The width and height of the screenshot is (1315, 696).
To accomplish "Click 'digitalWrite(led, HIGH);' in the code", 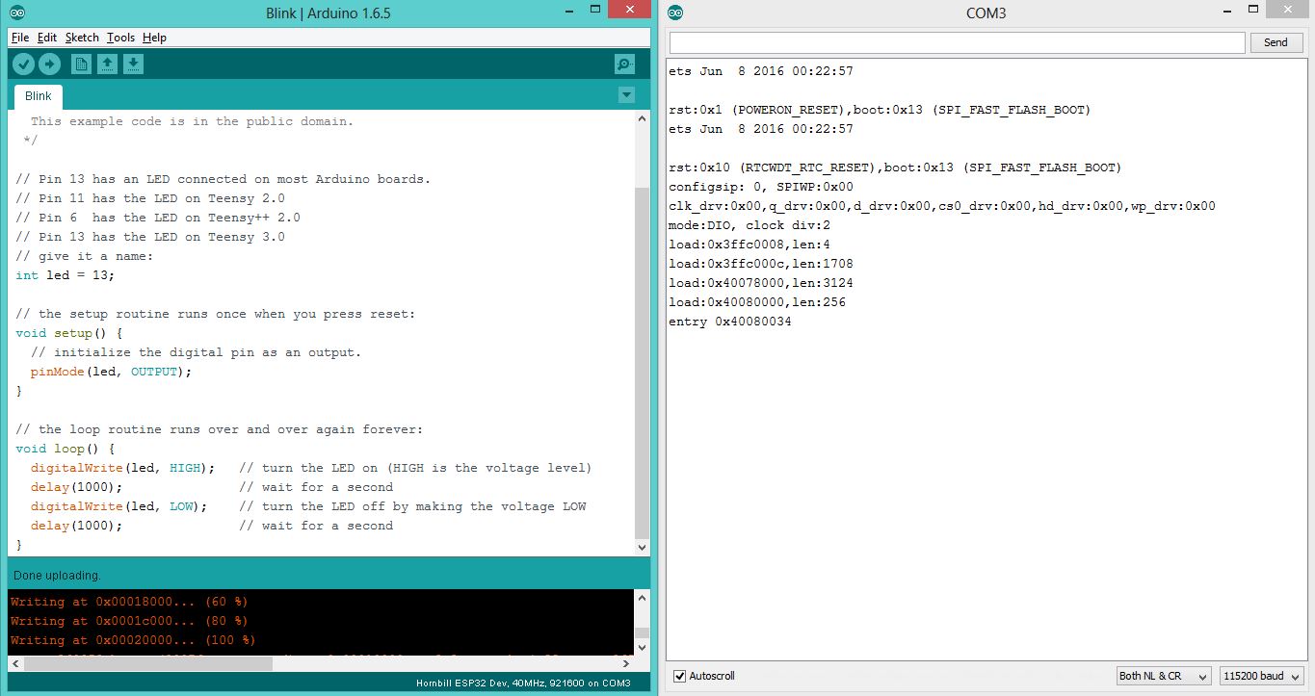I will click(x=122, y=468).
